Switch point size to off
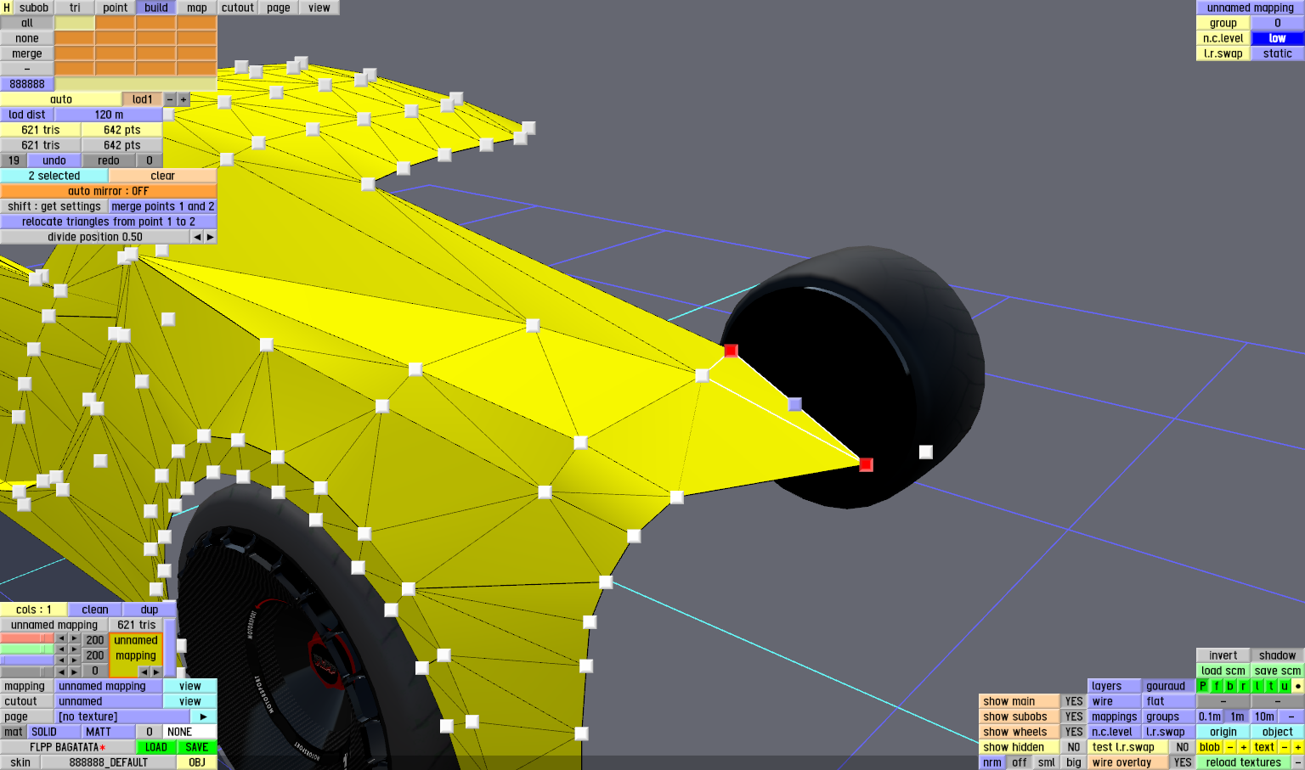Viewport: 1305px width, 770px height. point(1020,762)
